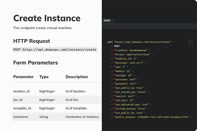Click the string type cell

[44, 117]
